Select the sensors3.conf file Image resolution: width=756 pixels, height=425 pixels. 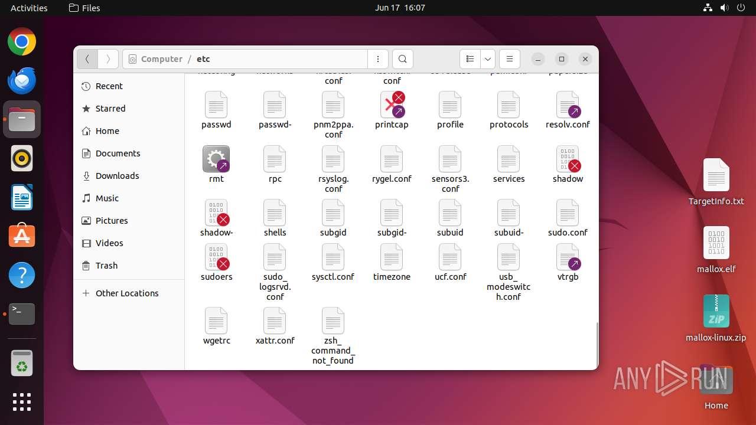tap(450, 159)
